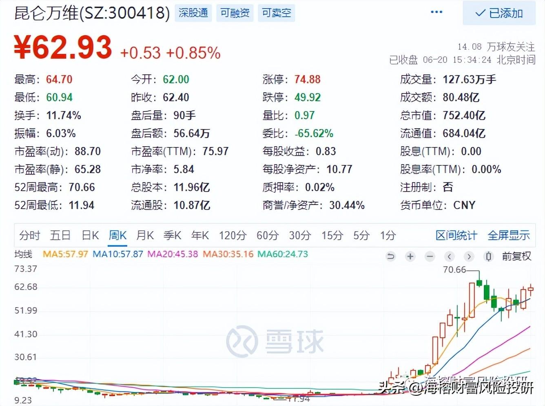545x406 pixels.
Task: Click the 今开 value 62.00
Action: pos(176,79)
